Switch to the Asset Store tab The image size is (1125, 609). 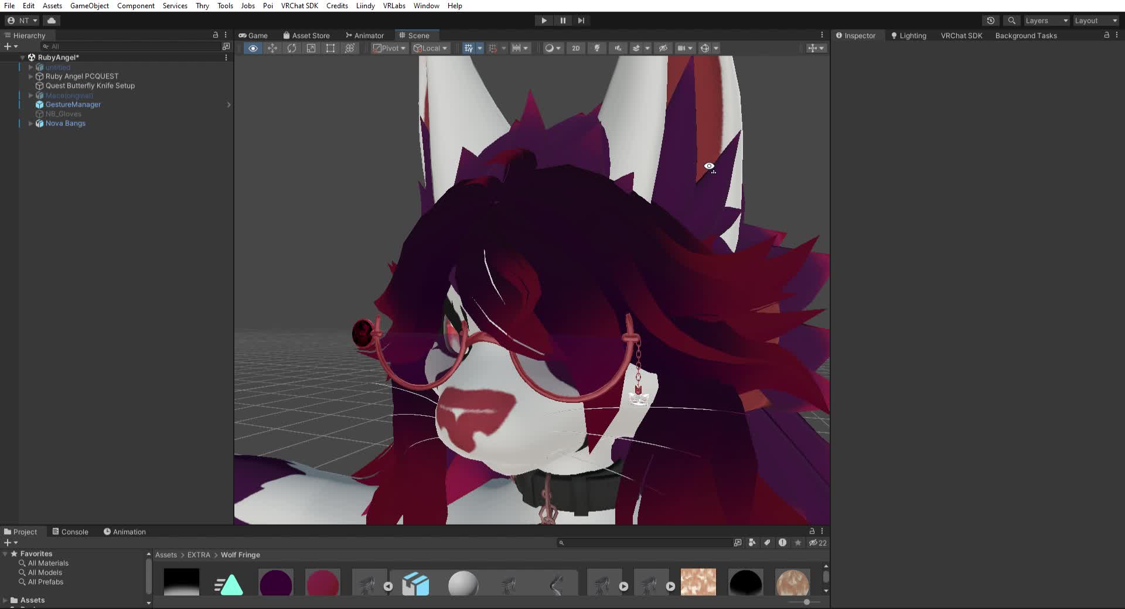coord(306,36)
